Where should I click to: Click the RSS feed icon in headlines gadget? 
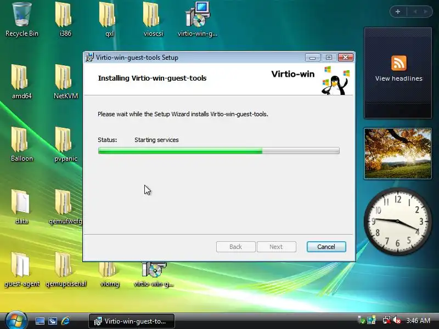click(399, 63)
